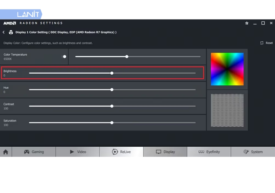275x193 pixels.
Task: Click the Brightness slider handle
Action: 112,73
